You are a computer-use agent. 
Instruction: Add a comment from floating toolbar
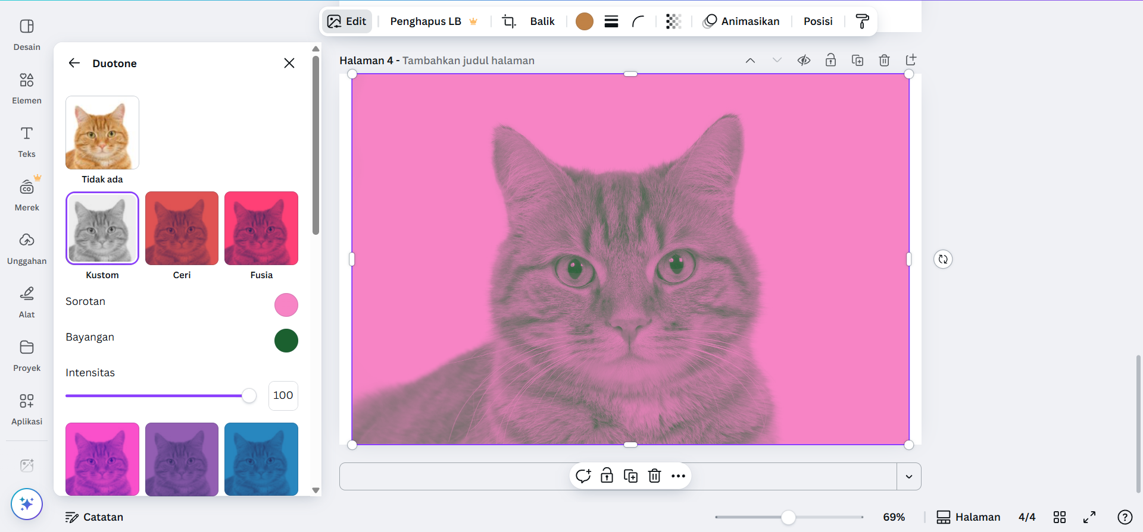click(583, 476)
